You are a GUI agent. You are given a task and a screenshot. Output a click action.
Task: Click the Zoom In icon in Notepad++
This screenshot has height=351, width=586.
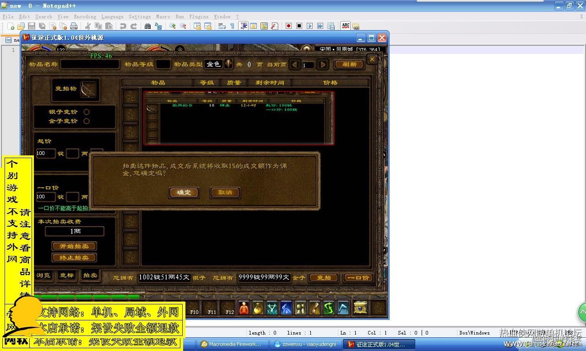173,26
